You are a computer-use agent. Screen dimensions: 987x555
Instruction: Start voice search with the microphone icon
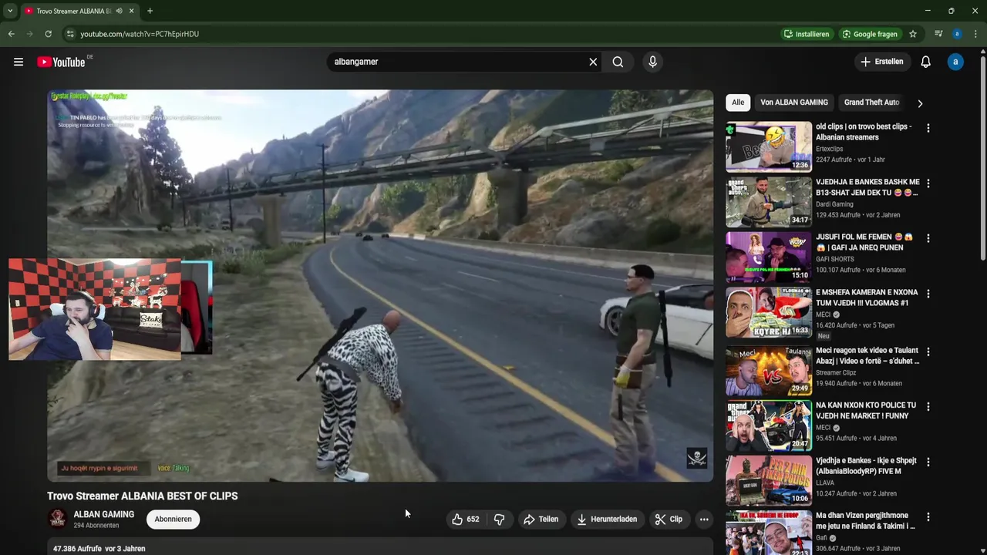click(x=652, y=62)
